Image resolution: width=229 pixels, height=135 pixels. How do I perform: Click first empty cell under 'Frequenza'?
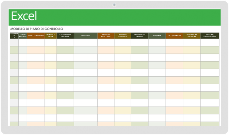click(x=157, y=42)
